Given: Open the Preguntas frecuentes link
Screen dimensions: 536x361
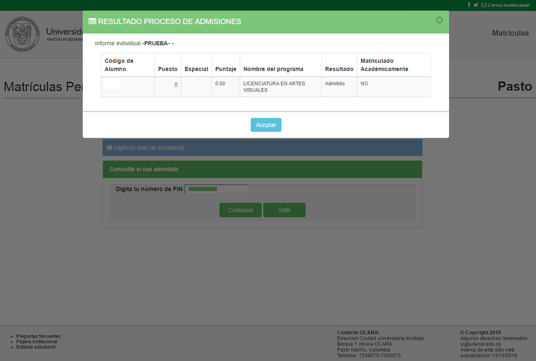Looking at the screenshot, I should click(x=38, y=336).
